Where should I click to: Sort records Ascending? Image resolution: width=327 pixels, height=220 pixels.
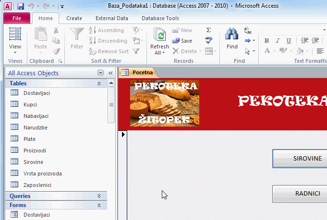106,30
